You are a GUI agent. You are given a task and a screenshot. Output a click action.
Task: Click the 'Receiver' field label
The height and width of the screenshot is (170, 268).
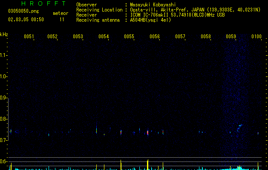tap(86, 15)
